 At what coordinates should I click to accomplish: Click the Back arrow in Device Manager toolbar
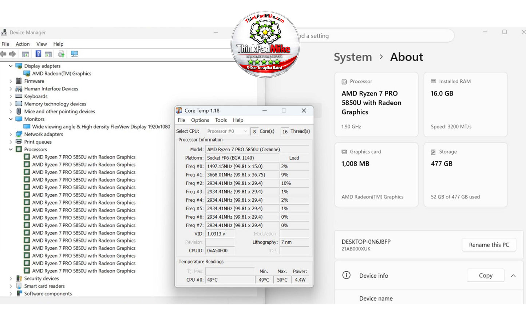(3, 54)
